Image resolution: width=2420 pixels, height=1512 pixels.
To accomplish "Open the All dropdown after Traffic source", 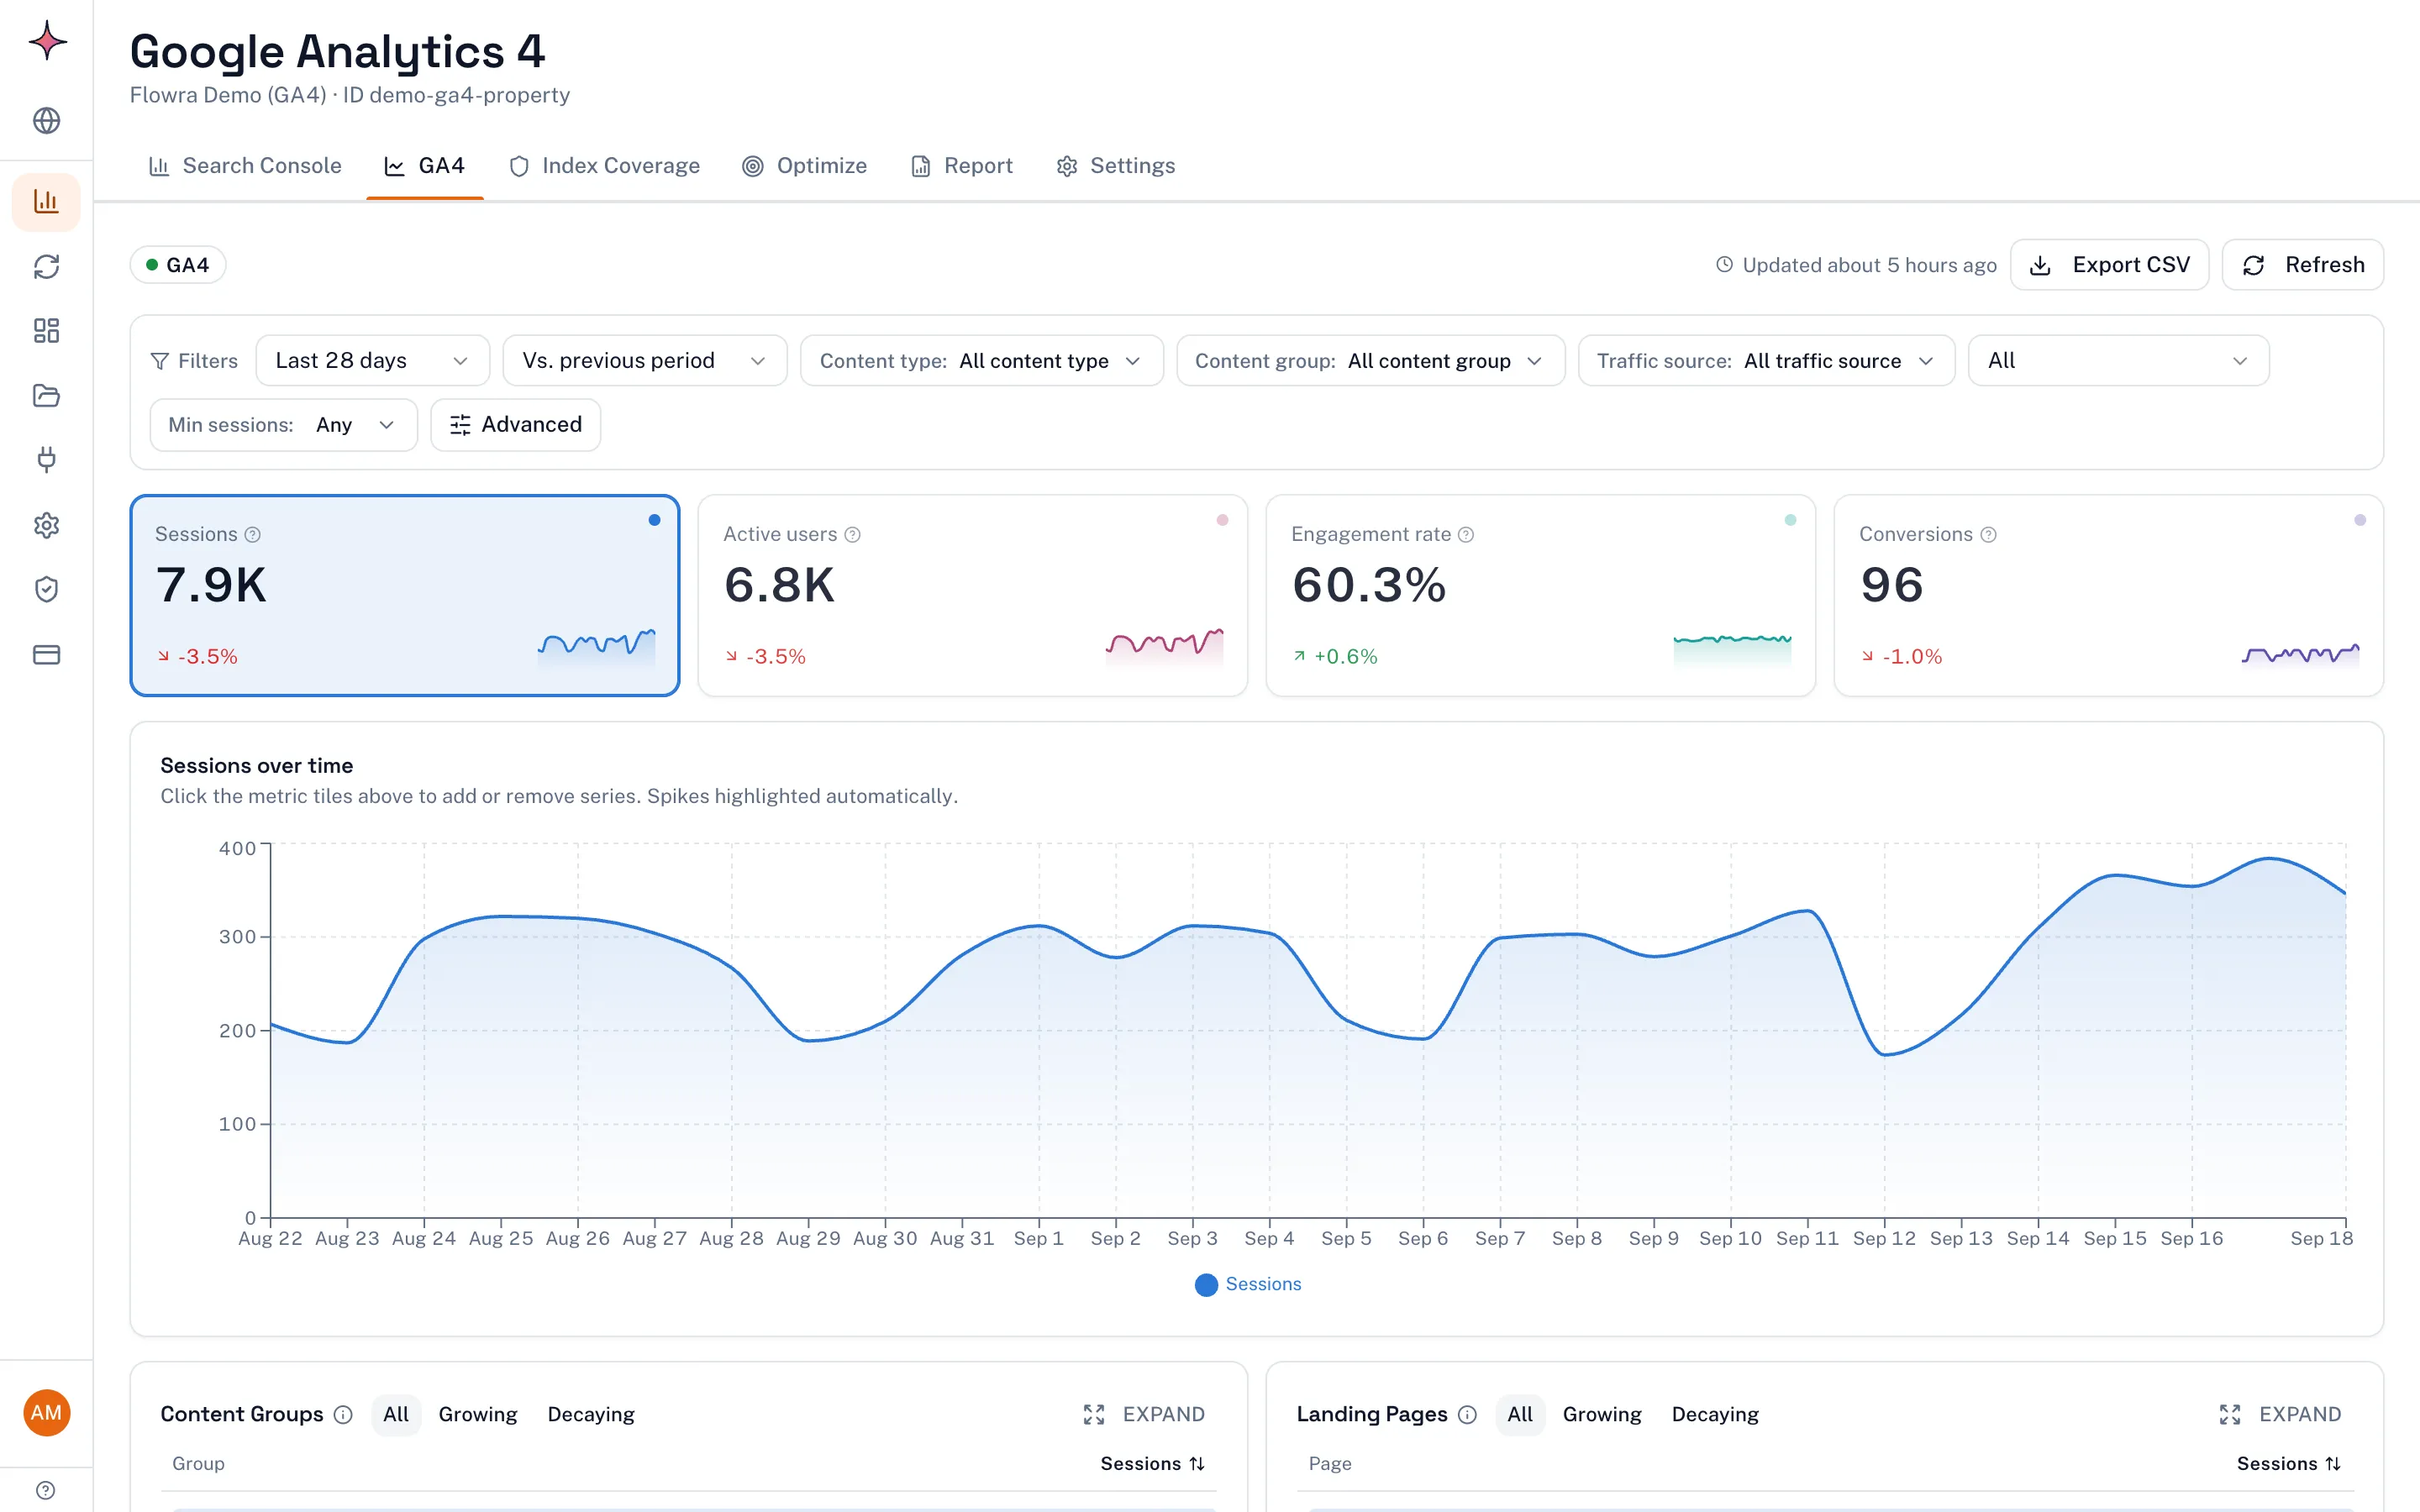I will tap(2118, 361).
